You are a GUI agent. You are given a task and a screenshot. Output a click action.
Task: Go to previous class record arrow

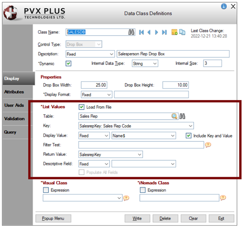point(149,32)
